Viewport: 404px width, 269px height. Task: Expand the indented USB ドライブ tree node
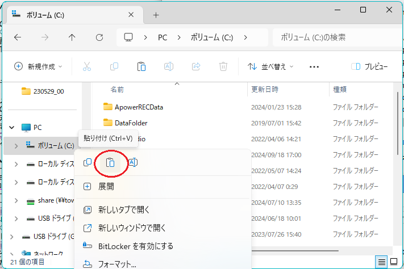16,218
